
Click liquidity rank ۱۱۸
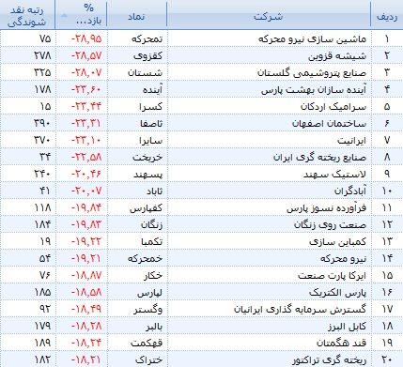coord(43,207)
